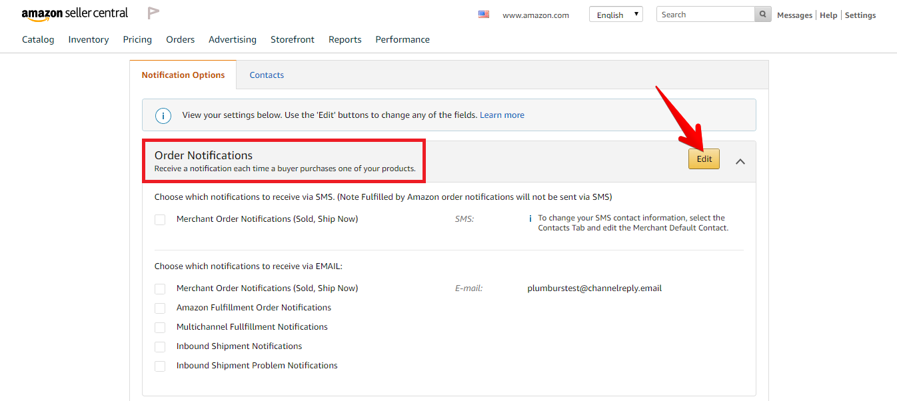897x401 pixels.
Task: Open the Help link
Action: click(828, 15)
